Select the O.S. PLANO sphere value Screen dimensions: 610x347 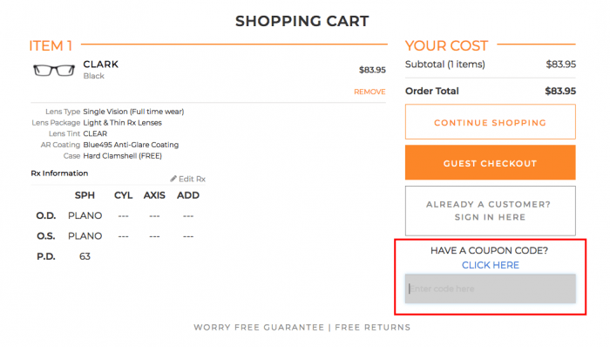click(85, 236)
